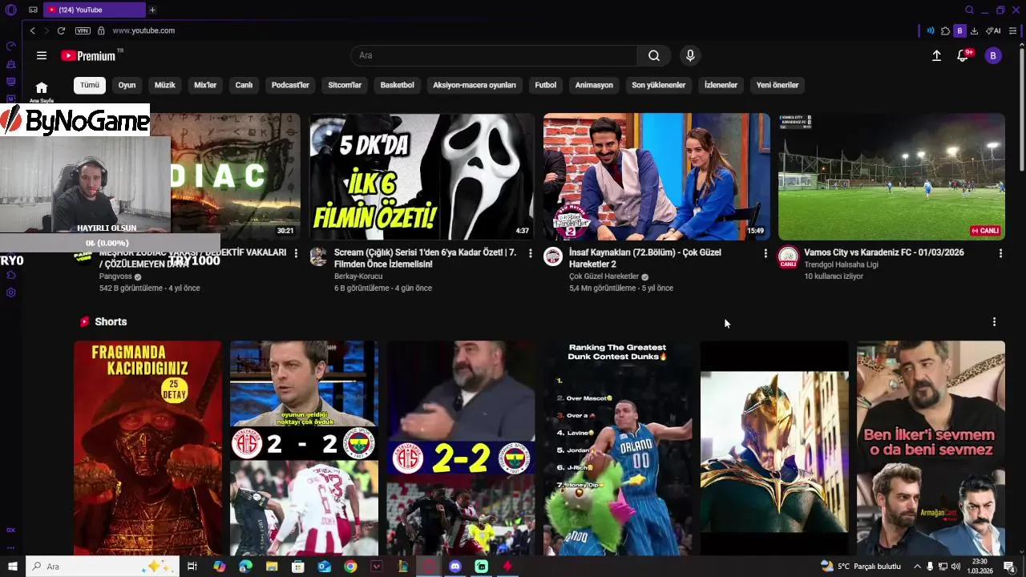Visit the Trendgol Halısaha Ligi channel
Screen dimensions: 1026x577
(x=841, y=264)
